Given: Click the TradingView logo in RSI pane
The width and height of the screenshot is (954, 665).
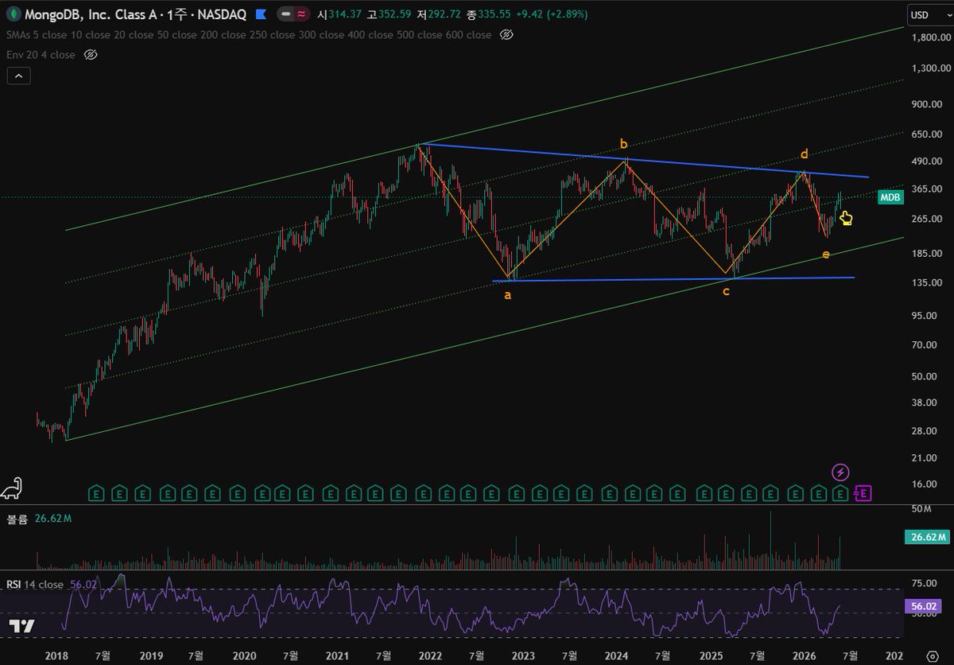Looking at the screenshot, I should (x=23, y=625).
